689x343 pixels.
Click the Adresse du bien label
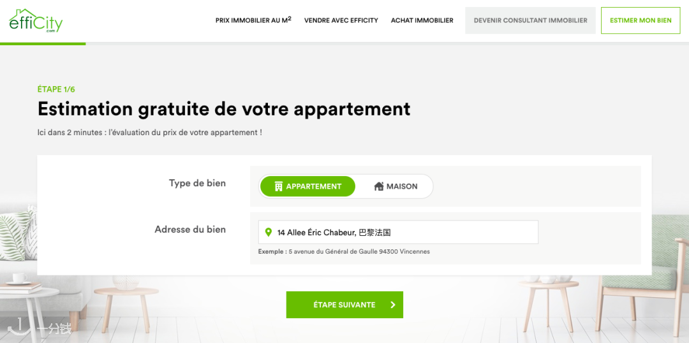190,230
